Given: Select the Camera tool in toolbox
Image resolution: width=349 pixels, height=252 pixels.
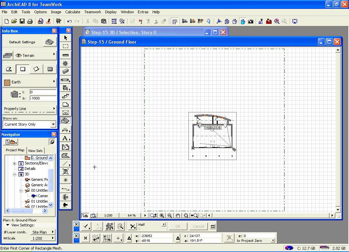Looking at the screenshot, I should [65, 205].
